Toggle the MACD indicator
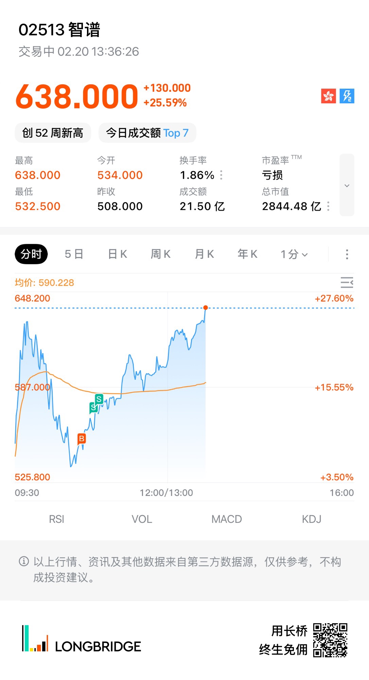 coord(227,519)
